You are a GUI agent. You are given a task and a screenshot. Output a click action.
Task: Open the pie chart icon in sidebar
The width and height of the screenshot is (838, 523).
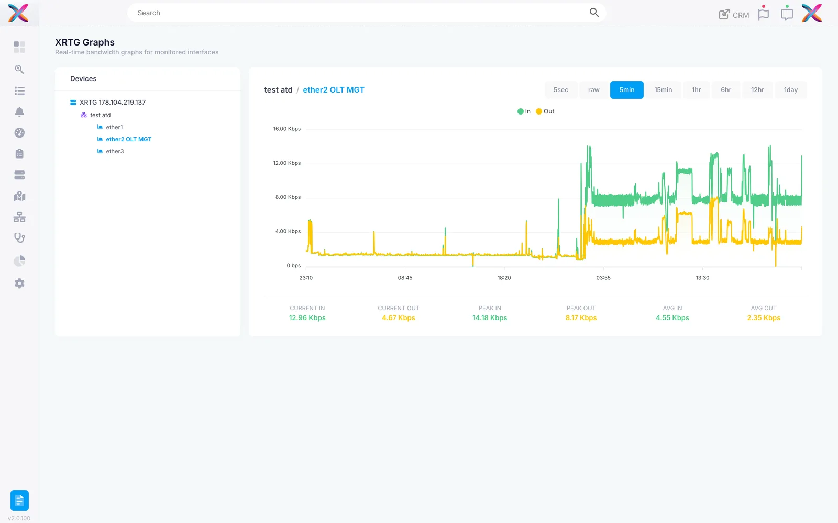click(19, 260)
